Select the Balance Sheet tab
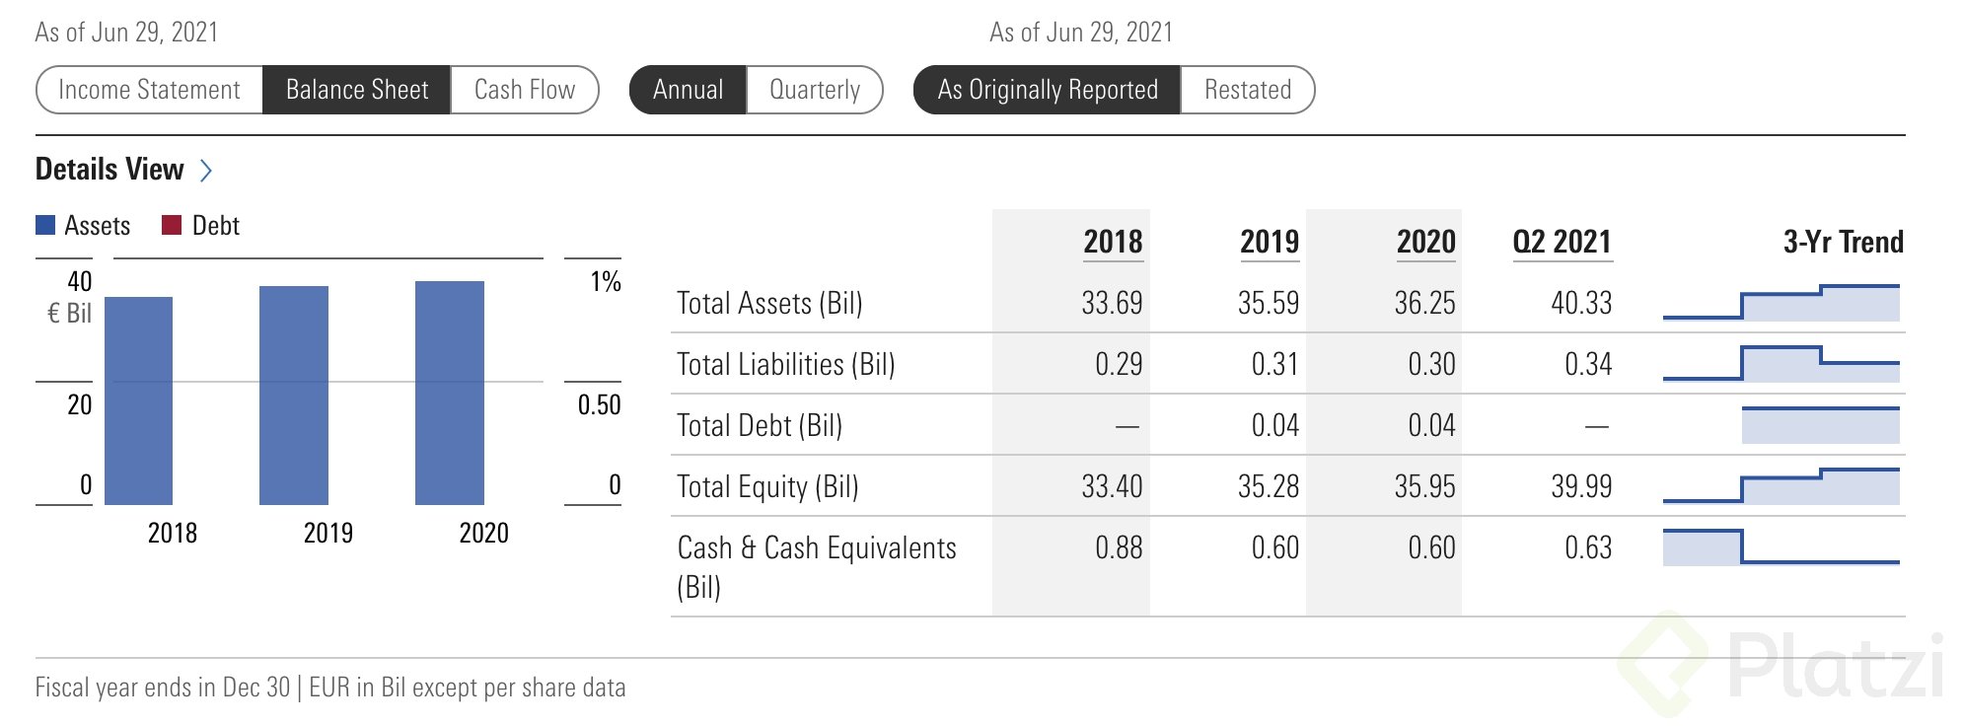This screenshot has height=726, width=1963. (x=357, y=90)
